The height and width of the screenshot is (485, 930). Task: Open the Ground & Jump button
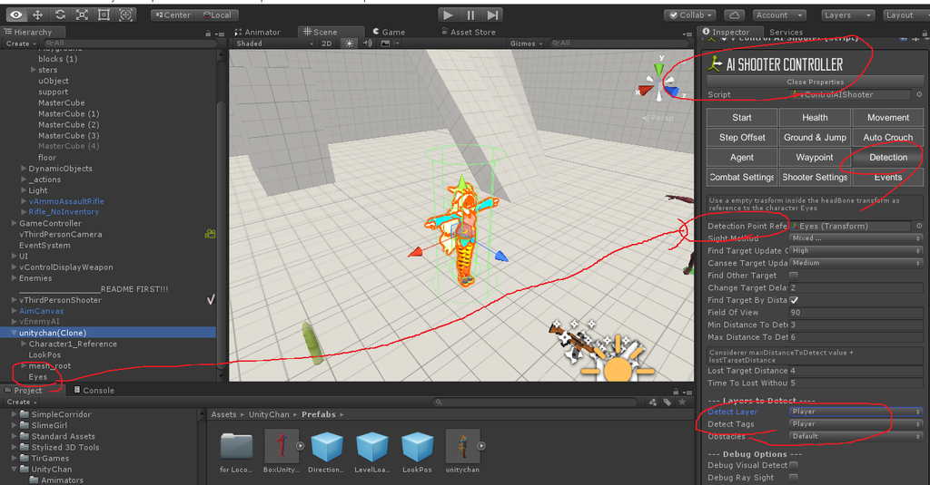[x=815, y=138]
